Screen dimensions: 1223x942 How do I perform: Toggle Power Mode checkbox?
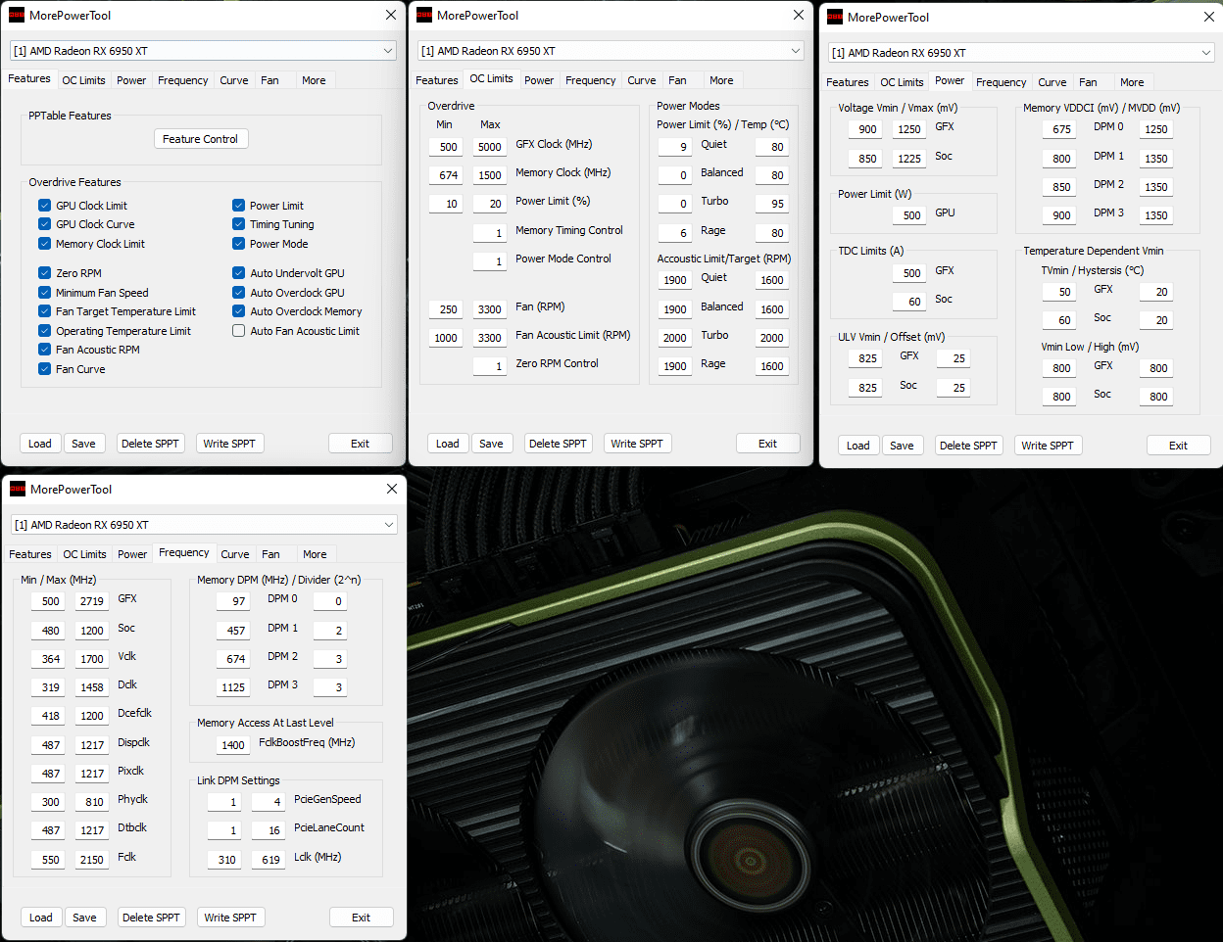coord(239,244)
